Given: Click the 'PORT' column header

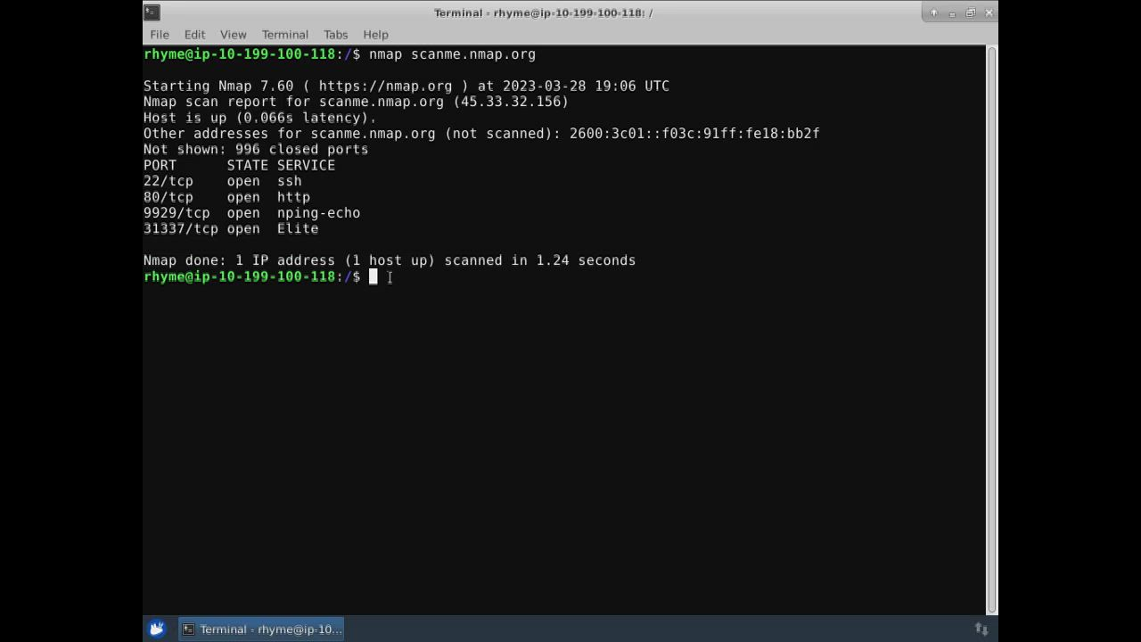Looking at the screenshot, I should tap(160, 166).
